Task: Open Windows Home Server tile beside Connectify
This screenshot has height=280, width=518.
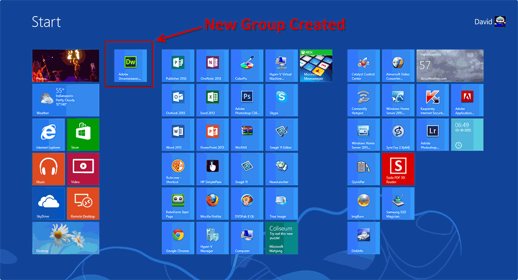Action: (398, 100)
